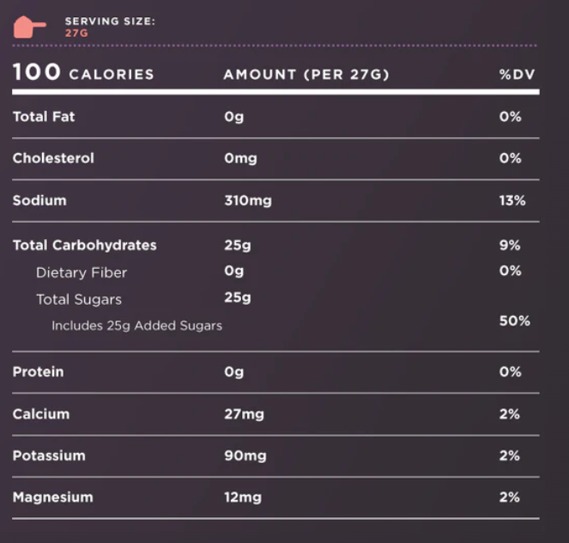Select the Calcium 27mg value
This screenshot has height=543, width=569.
pos(244,414)
